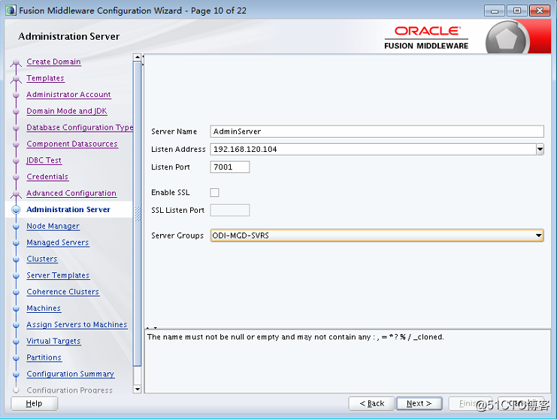Close the Configuration Wizard window

tap(540, 11)
